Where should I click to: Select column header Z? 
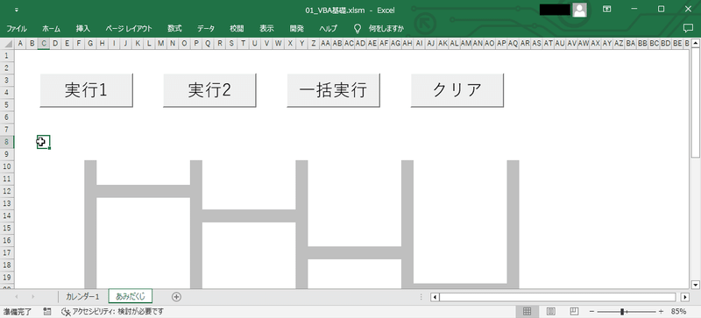(x=314, y=44)
